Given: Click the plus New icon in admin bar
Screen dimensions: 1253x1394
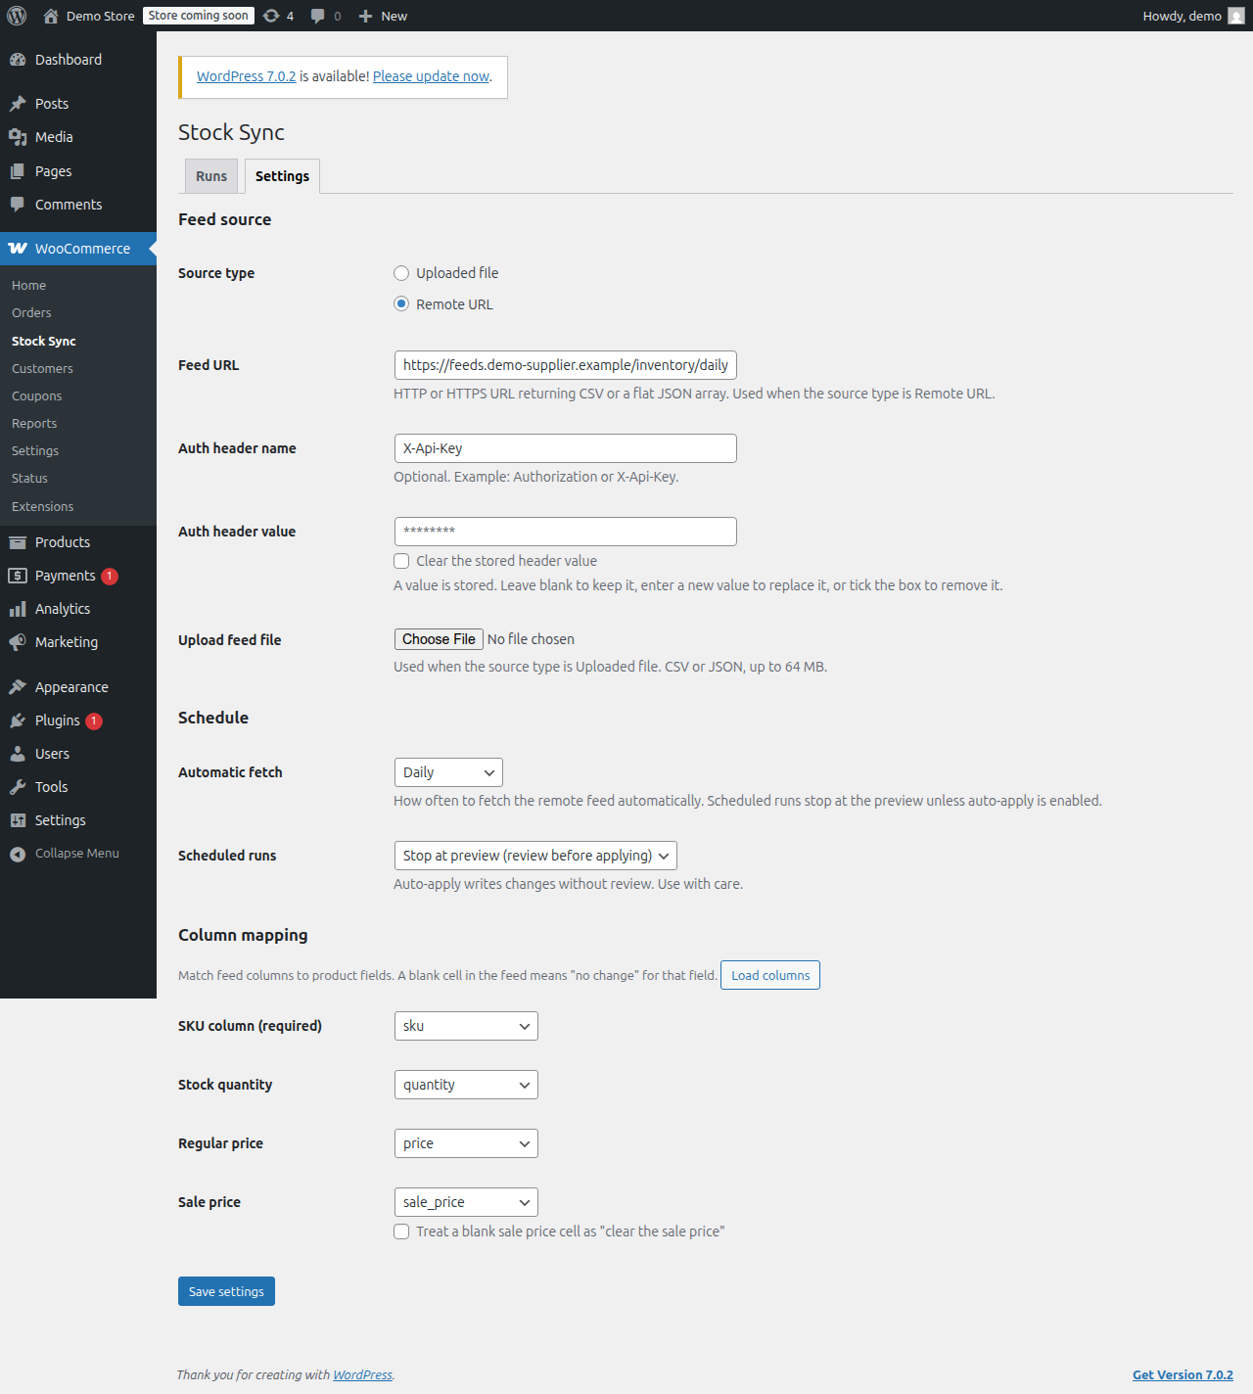Looking at the screenshot, I should pos(365,16).
